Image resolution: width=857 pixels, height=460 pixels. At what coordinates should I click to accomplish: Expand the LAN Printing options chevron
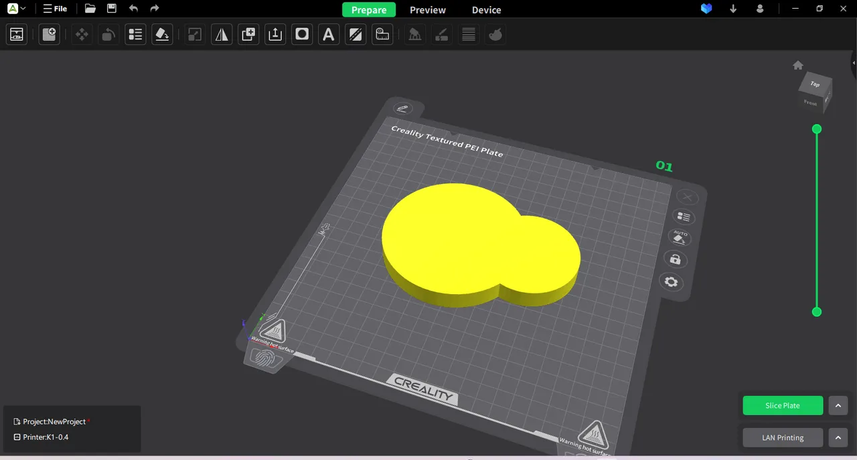(838, 437)
